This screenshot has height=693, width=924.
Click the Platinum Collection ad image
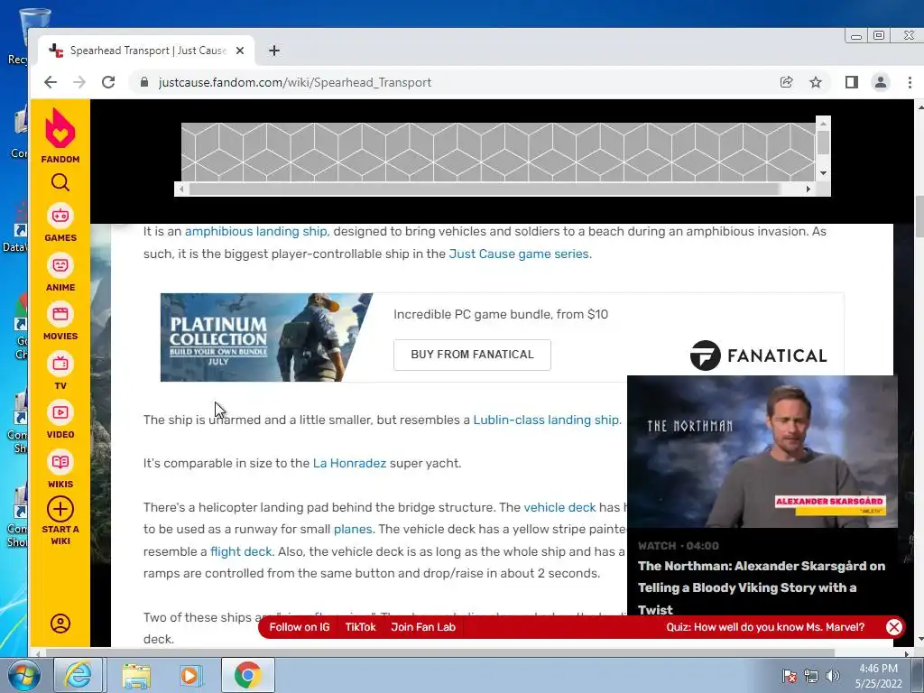pyautogui.click(x=266, y=337)
